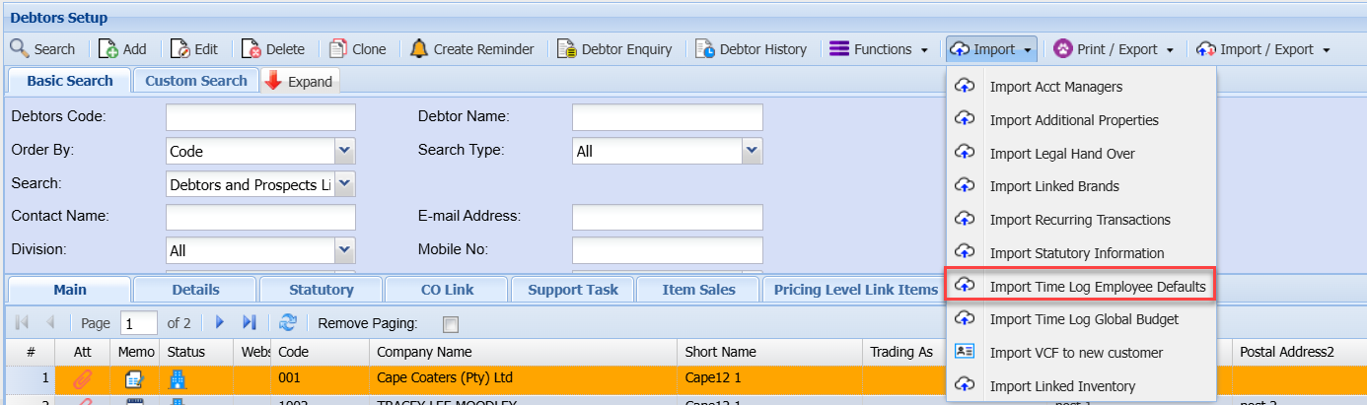Choose Import VCF to new customer

[1076, 353]
